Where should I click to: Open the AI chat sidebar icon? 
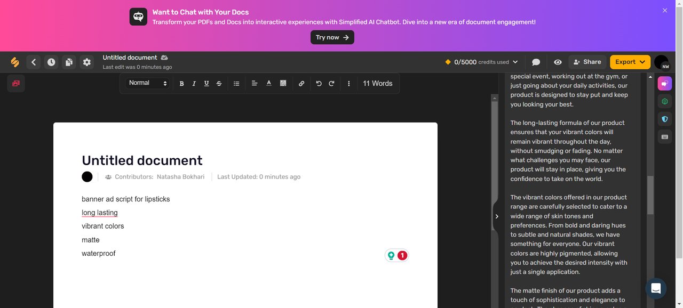click(664, 84)
